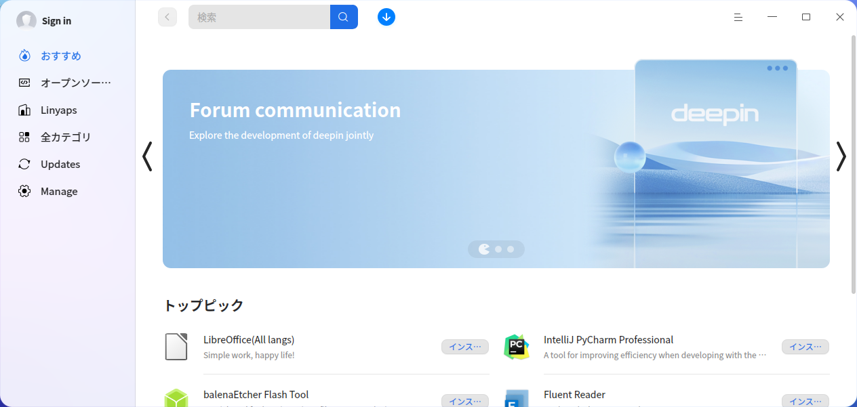Show the next banner slide
This screenshot has width=857, height=407.
841,156
